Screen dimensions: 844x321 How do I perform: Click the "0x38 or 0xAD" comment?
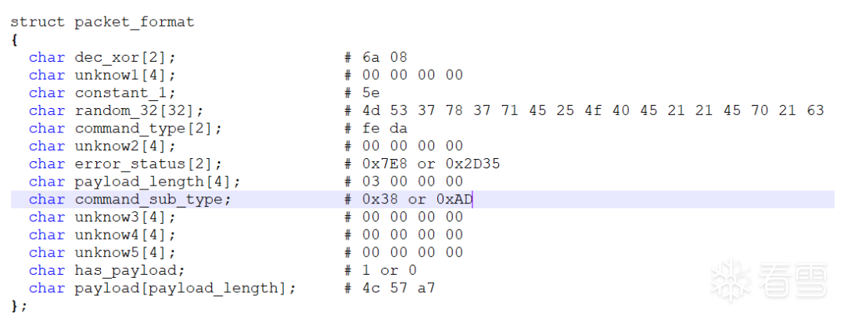coord(416,200)
